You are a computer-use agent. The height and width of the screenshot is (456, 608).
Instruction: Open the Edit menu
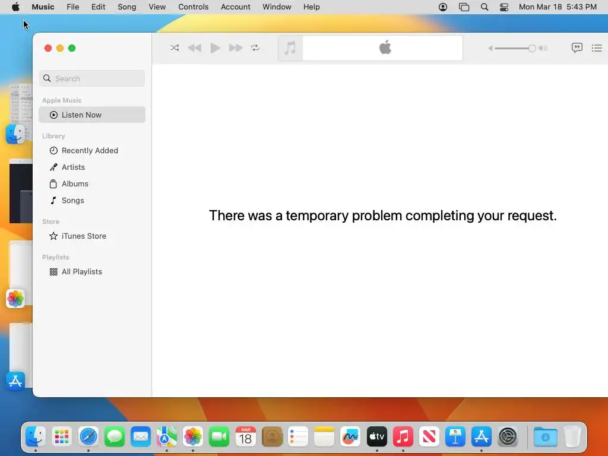click(x=98, y=7)
